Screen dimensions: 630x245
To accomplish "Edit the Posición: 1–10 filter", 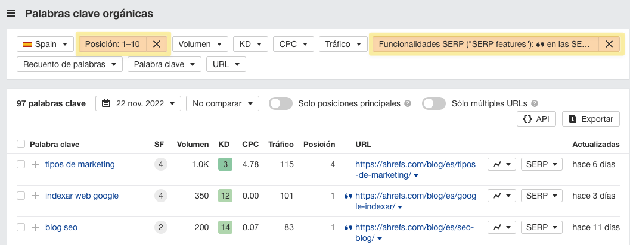I will 113,44.
